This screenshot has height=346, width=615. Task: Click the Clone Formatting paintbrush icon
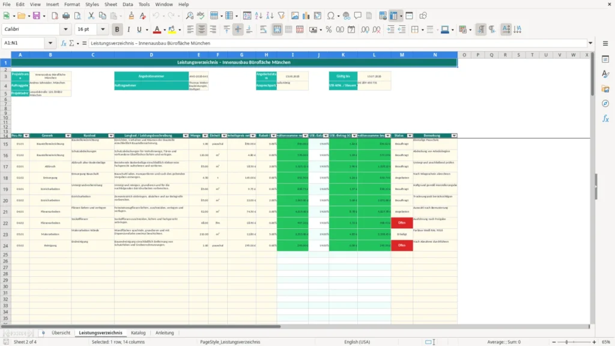(x=131, y=16)
